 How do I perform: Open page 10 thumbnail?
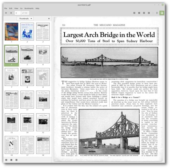pos(12,100)
